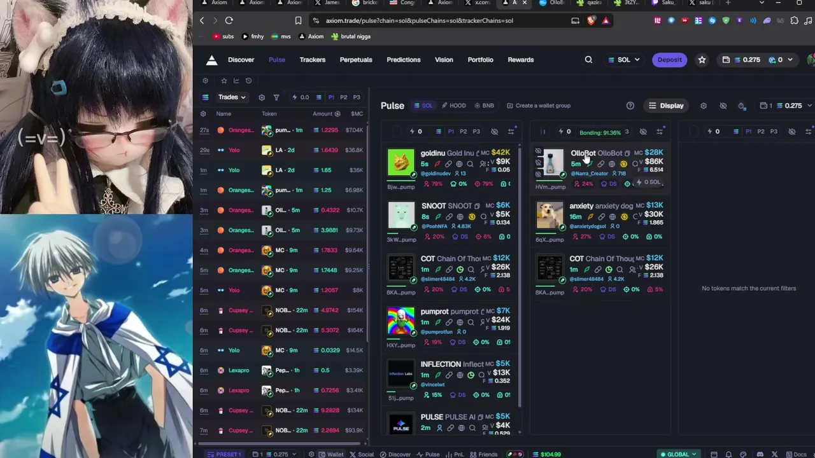
Task: Click the star favorites icon beside Deposit
Action: pos(702,60)
